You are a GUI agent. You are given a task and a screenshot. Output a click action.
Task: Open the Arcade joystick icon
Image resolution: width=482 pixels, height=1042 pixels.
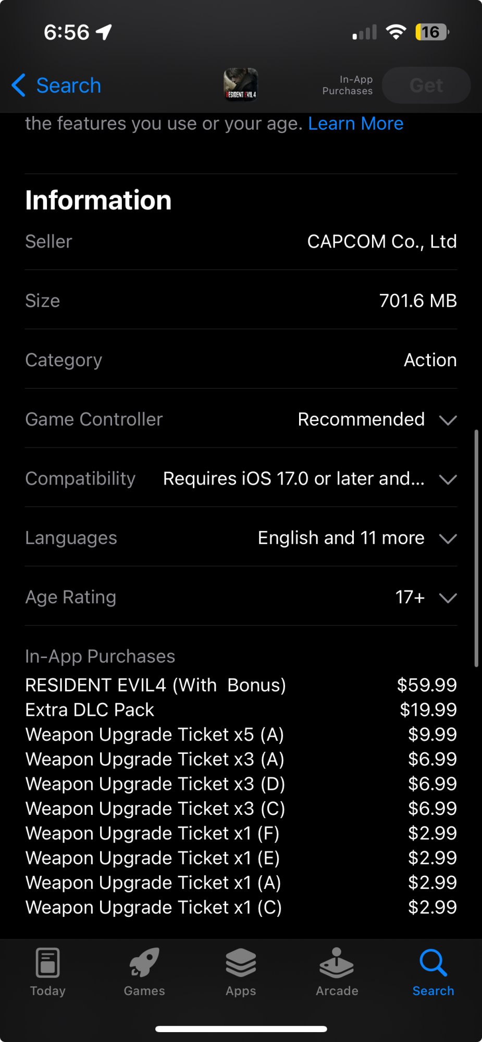pos(337,962)
